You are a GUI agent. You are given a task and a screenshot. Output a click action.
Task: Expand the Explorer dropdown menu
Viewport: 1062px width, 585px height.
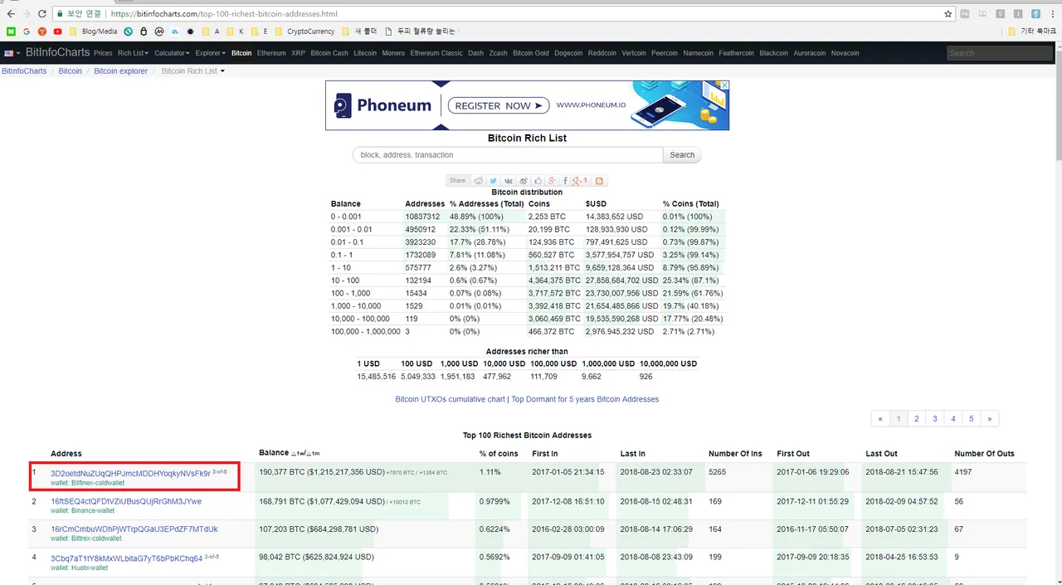click(x=211, y=53)
